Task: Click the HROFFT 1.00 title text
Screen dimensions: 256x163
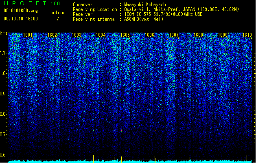Action: tap(32, 3)
